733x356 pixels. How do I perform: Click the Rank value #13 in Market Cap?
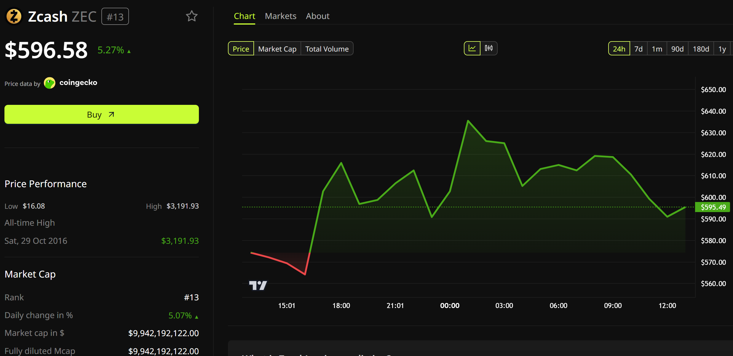(x=191, y=297)
